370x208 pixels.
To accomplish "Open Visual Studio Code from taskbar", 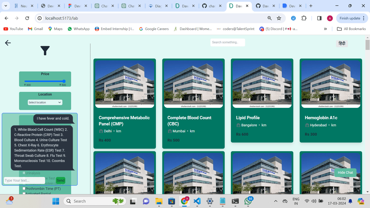I will (197, 201).
